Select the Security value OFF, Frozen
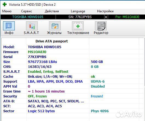145x121 pixels. (37, 96)
